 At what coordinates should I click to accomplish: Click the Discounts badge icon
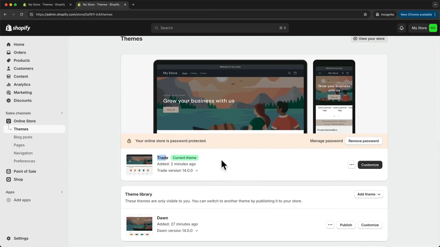[x=9, y=100]
